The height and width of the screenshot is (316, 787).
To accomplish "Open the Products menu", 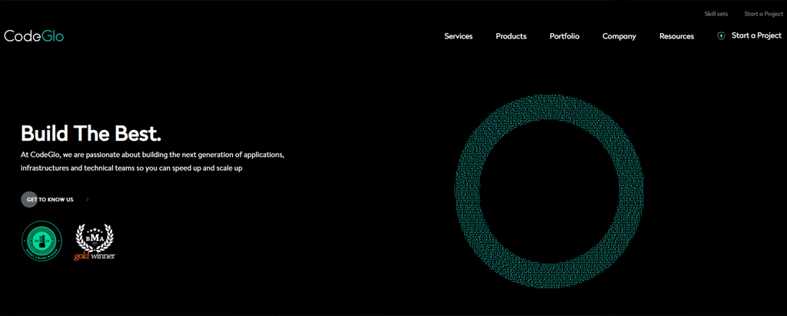I will (511, 36).
